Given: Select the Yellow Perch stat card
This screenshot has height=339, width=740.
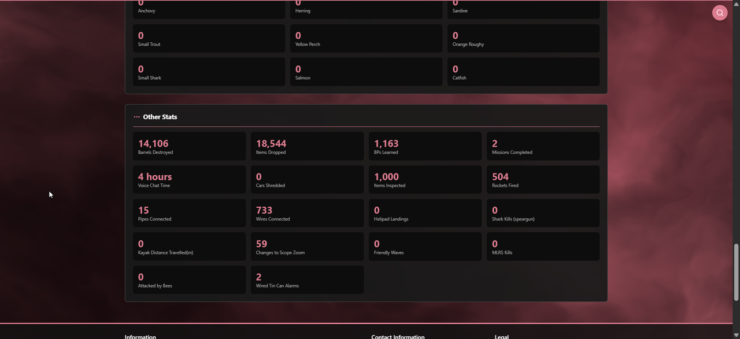Looking at the screenshot, I should (366, 38).
